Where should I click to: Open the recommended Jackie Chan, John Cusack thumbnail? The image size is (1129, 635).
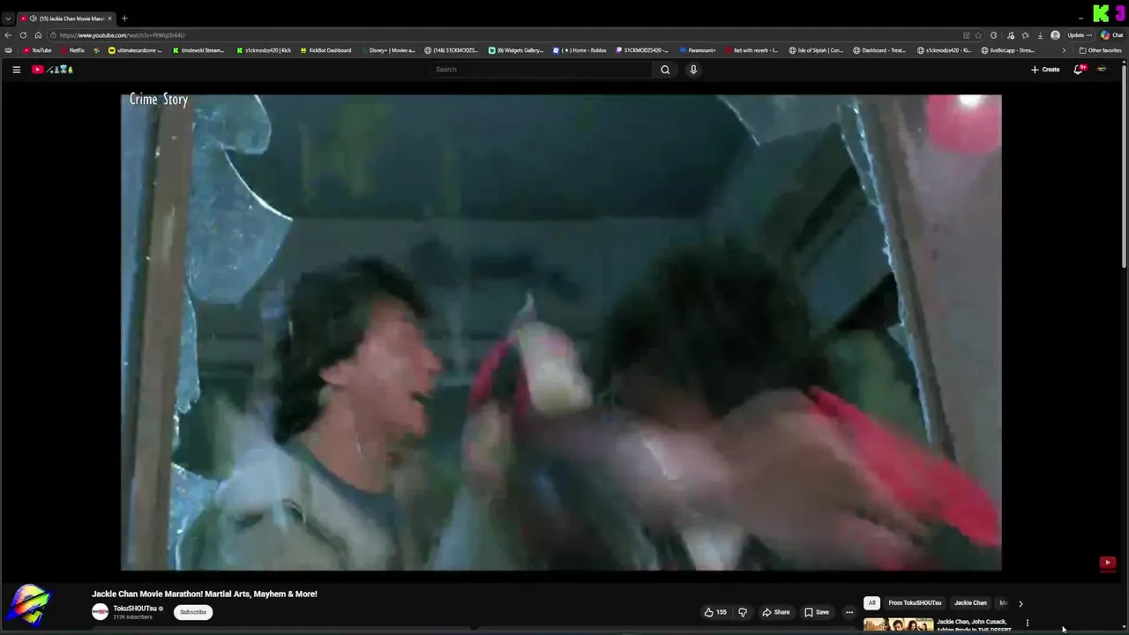(x=898, y=624)
